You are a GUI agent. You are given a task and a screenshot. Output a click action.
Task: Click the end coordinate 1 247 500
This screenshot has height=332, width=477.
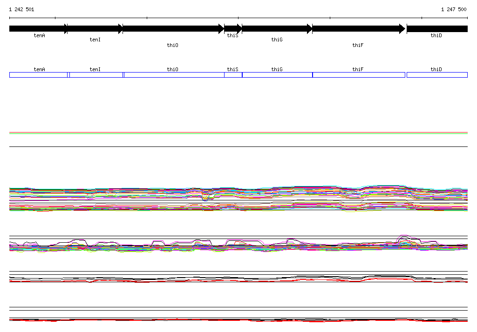454,9
